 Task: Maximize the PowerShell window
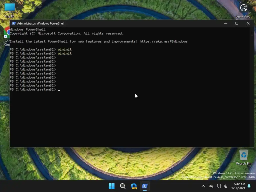pos(237,23)
